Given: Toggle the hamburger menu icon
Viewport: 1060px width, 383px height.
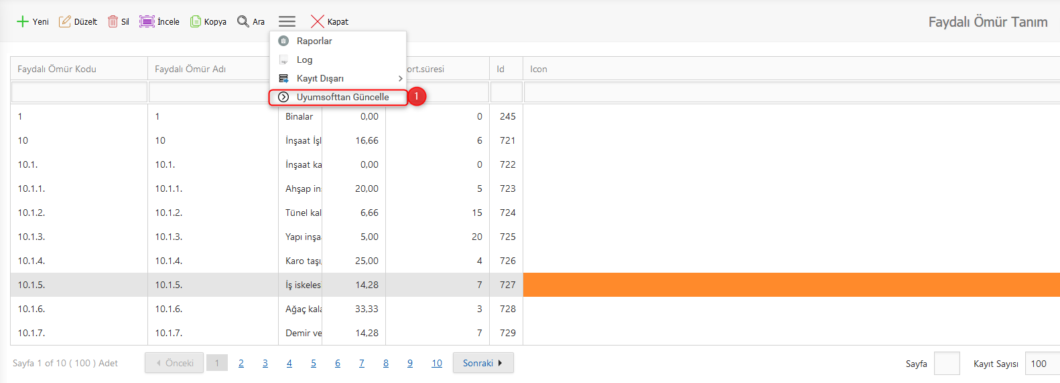Looking at the screenshot, I should pos(287,21).
